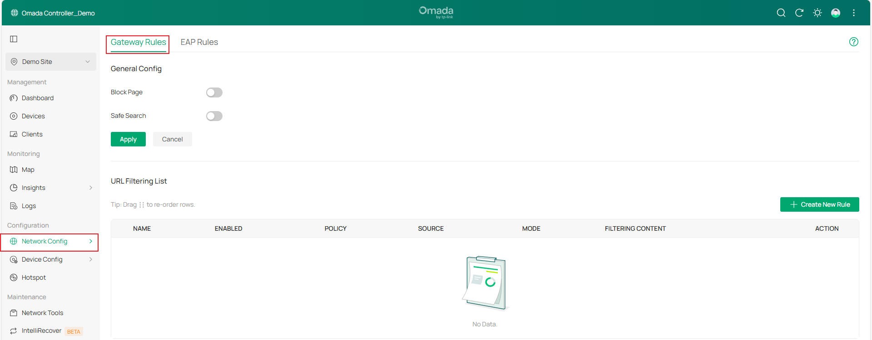Click the Hotspot icon in sidebar
872x340 pixels.
(14, 277)
